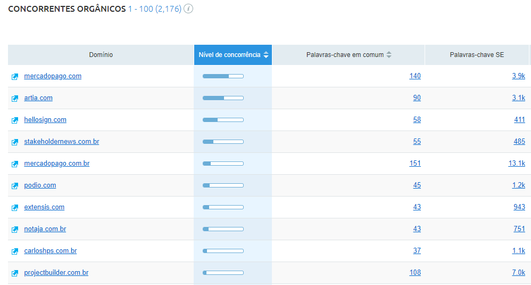The width and height of the screenshot is (531, 285).
Task: Click the competition level bar for mercadopago.com
Action: pyautogui.click(x=223, y=76)
